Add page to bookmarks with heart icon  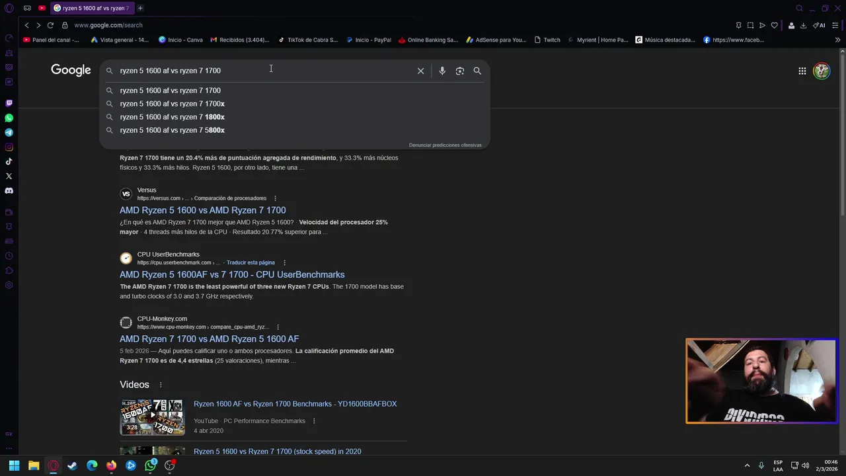point(774,25)
